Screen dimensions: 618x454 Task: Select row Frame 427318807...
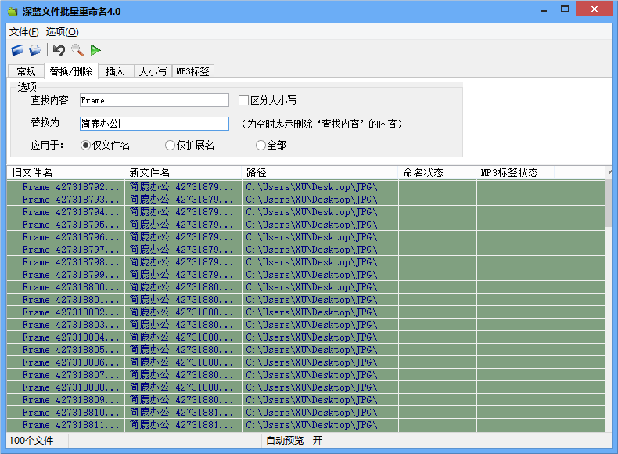306,375
